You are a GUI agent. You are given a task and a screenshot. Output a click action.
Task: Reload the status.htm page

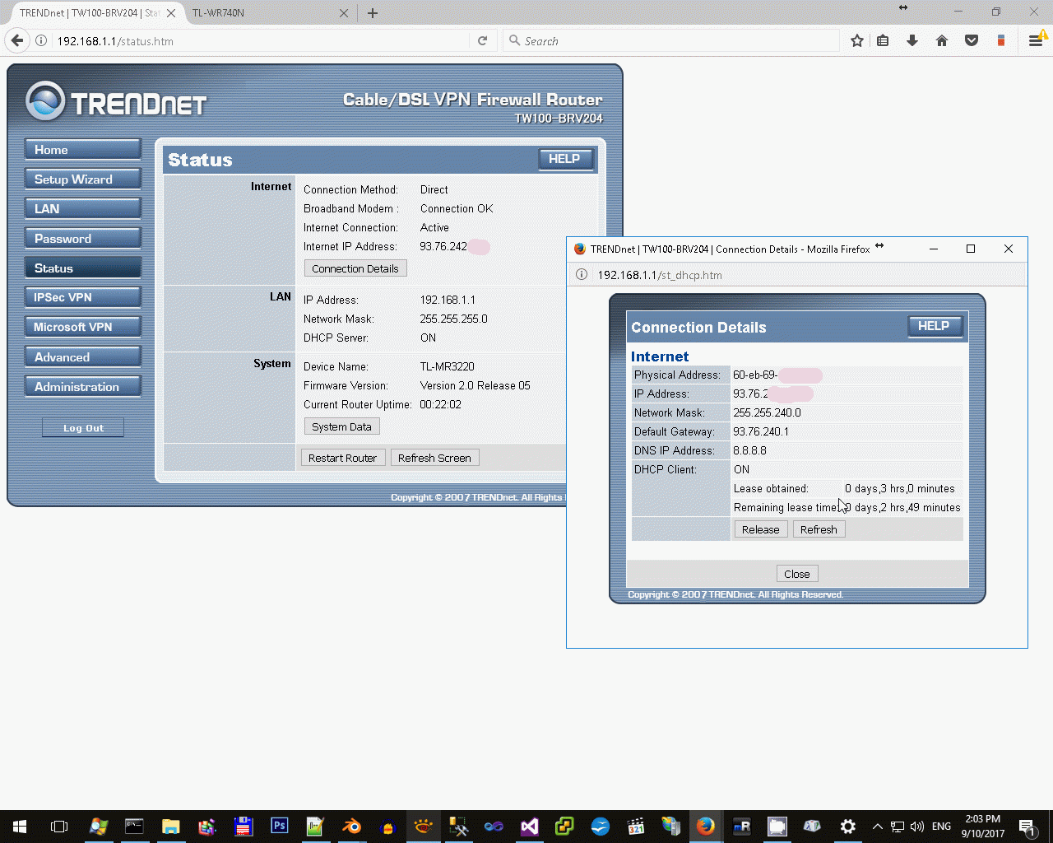(482, 40)
